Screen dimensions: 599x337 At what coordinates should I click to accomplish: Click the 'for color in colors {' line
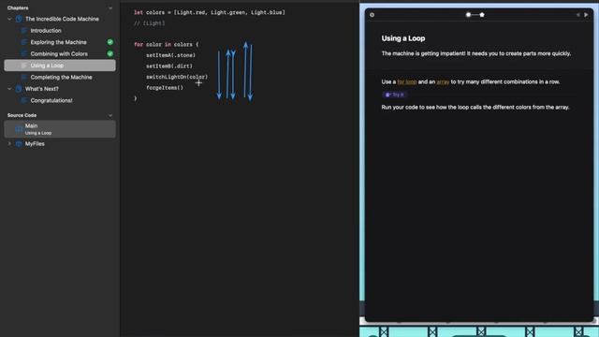point(167,45)
